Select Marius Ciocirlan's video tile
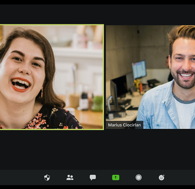195x189 pixels. pos(150,77)
